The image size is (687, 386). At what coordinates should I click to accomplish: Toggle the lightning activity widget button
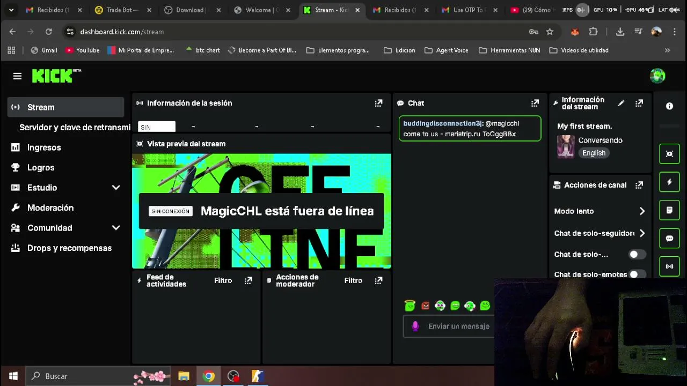click(669, 182)
